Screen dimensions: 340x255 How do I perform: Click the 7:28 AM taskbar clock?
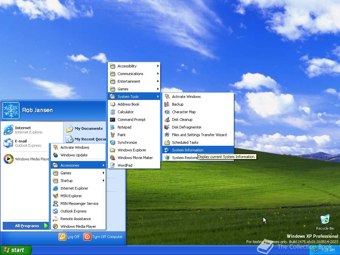click(x=328, y=250)
